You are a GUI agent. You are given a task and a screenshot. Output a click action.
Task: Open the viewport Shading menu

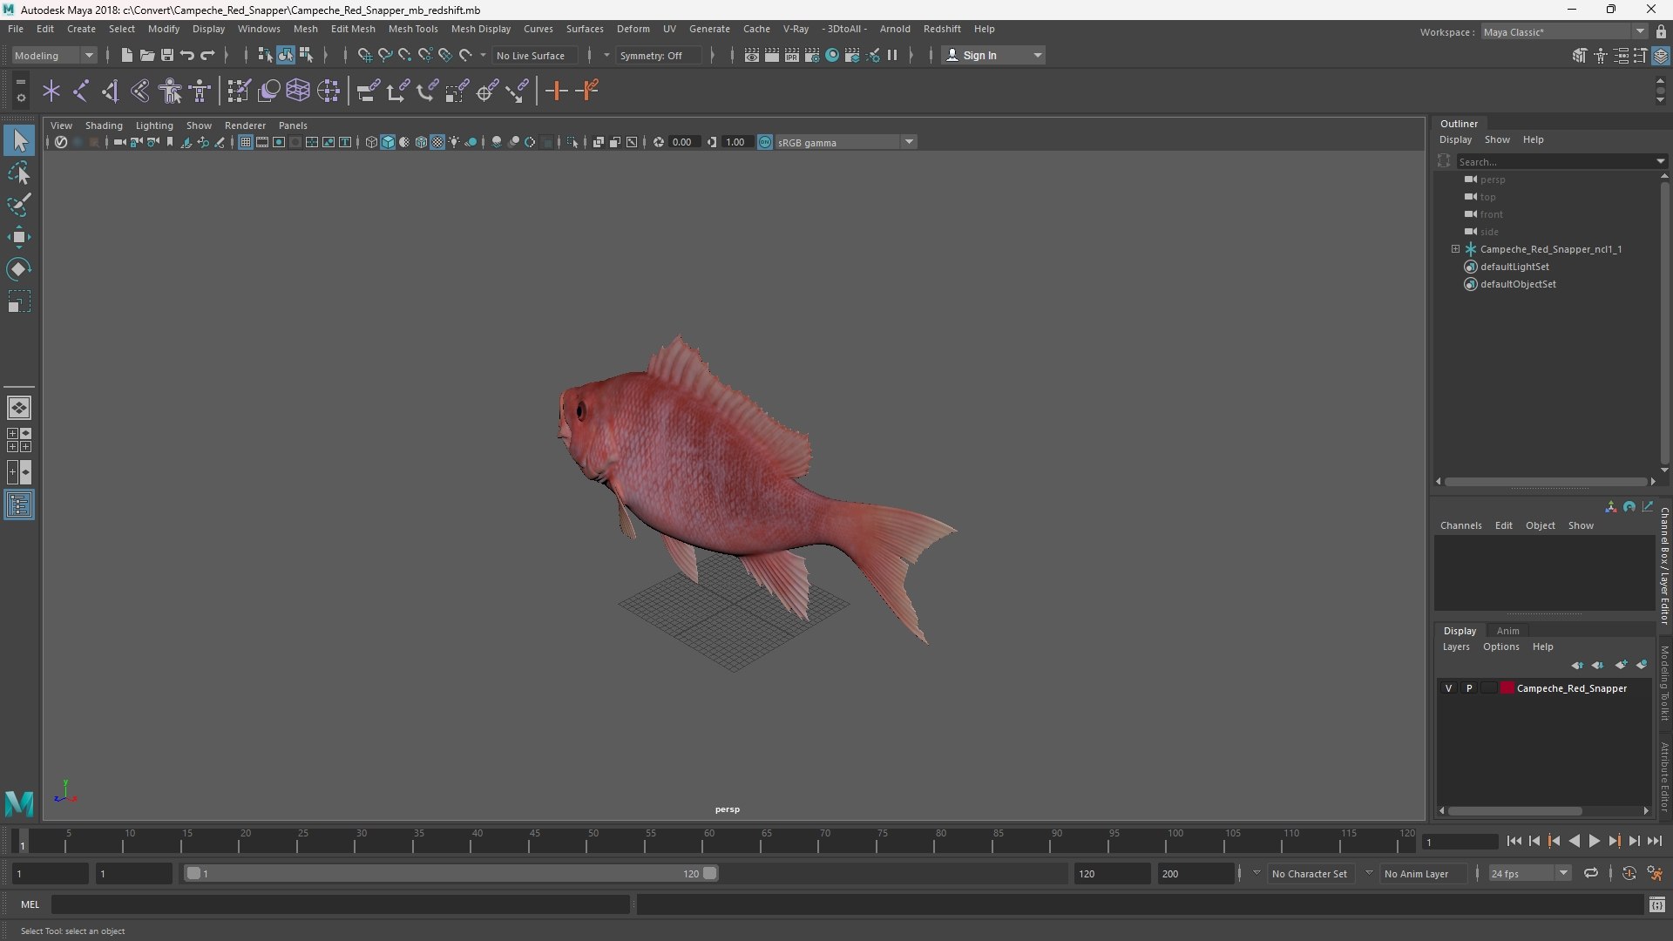104,125
